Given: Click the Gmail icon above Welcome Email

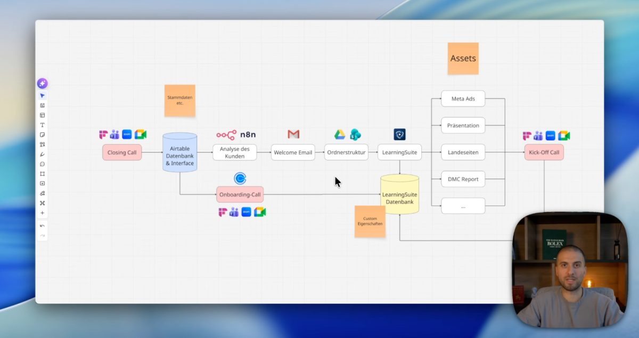Looking at the screenshot, I should (x=293, y=134).
